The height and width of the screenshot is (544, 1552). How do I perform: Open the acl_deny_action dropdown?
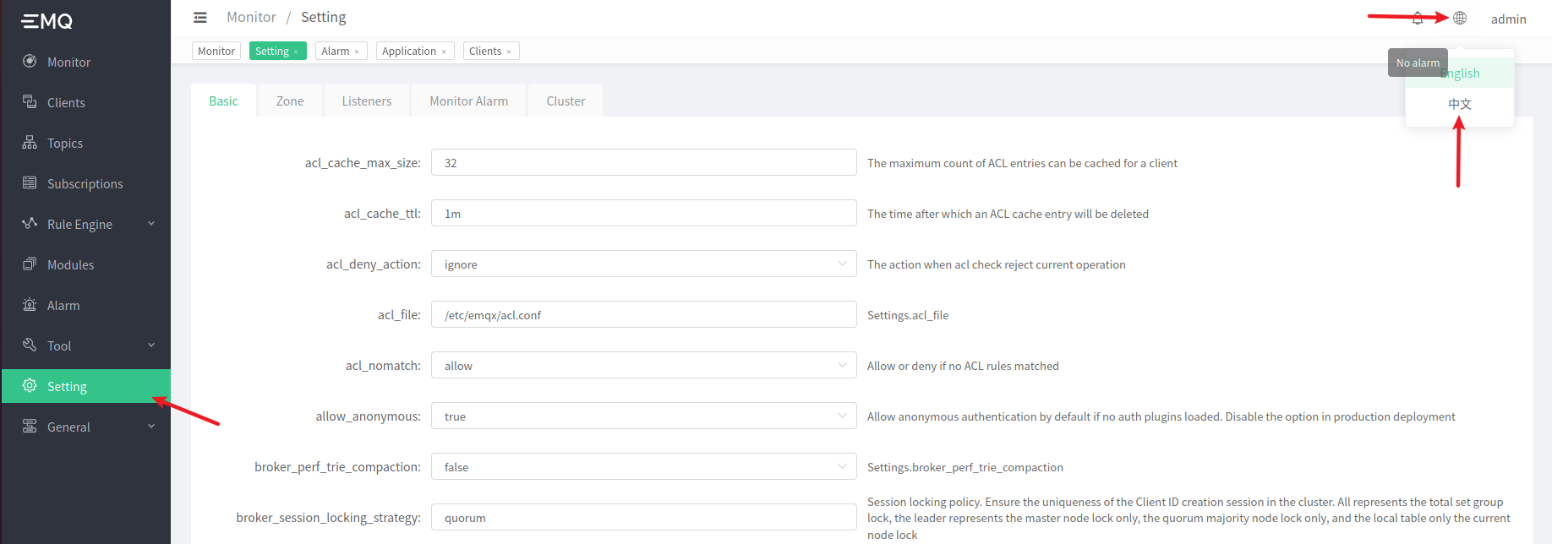[x=644, y=264]
